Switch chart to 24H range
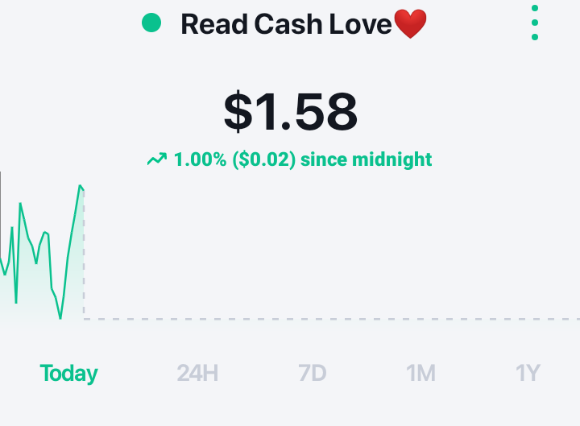Viewport: 580px width, 426px height. (197, 373)
